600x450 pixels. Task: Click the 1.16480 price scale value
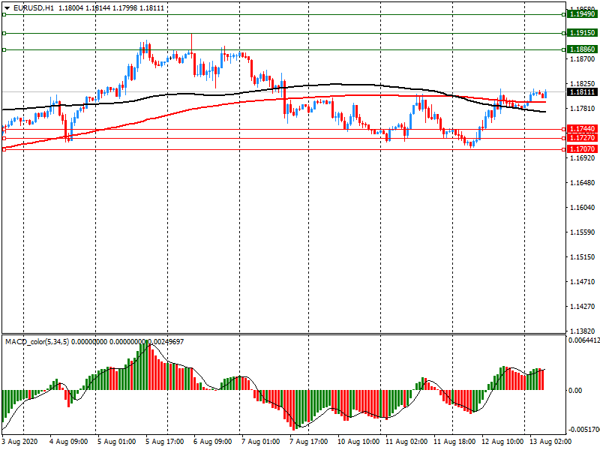pyautogui.click(x=583, y=182)
